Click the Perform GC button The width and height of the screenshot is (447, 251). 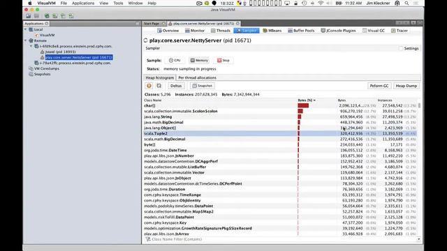point(379,86)
